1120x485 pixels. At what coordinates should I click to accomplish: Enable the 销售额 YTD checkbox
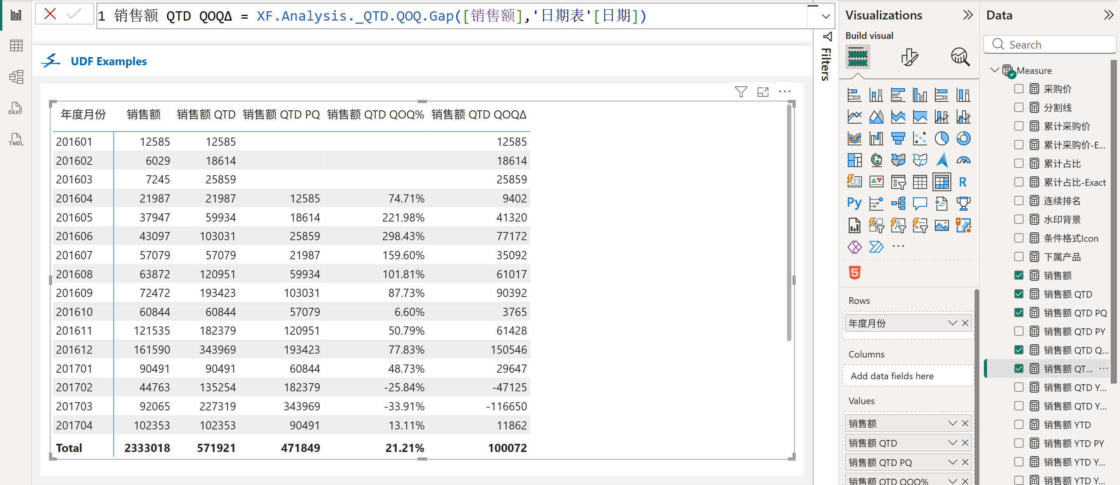[x=1019, y=425]
